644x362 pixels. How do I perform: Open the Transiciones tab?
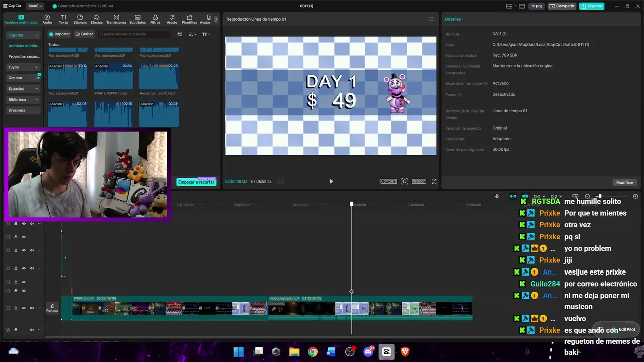[x=116, y=19]
